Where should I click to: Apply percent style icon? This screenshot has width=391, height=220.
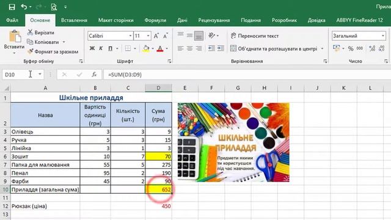(x=351, y=48)
